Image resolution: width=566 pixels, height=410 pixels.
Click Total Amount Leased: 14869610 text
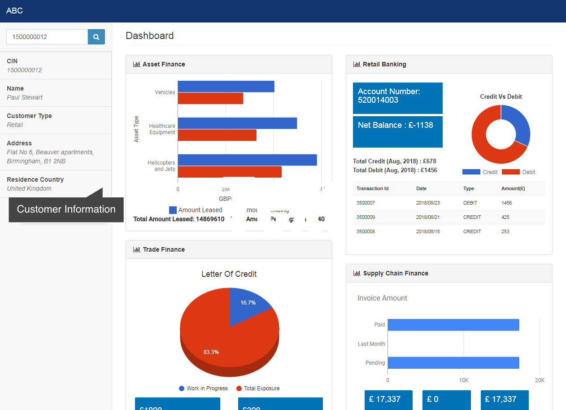[x=179, y=219]
